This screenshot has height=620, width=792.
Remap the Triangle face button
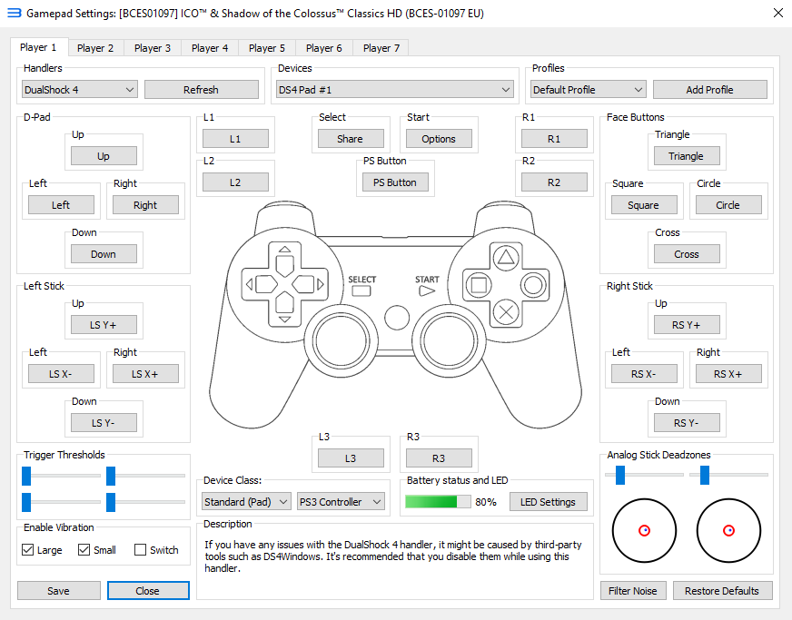tap(687, 156)
